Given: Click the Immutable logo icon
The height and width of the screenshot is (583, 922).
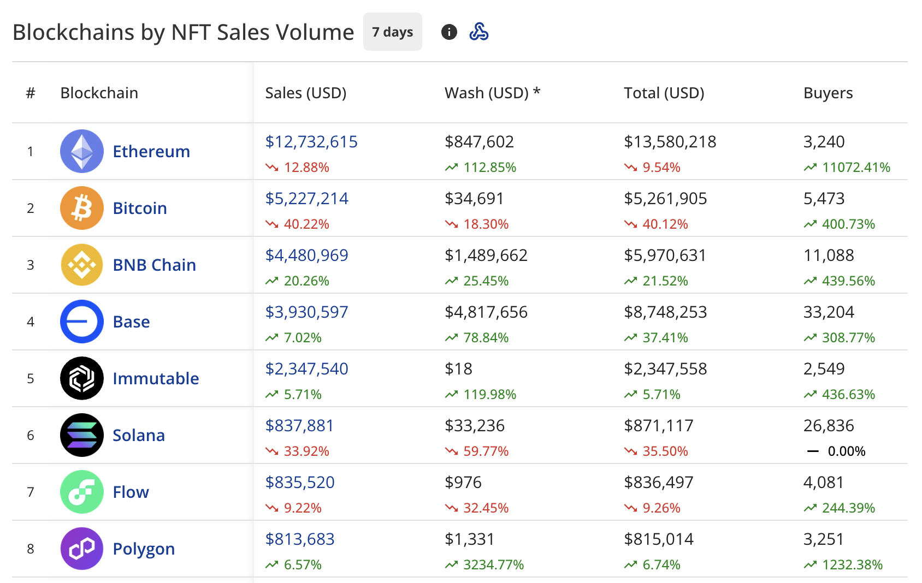Looking at the screenshot, I should point(82,378).
